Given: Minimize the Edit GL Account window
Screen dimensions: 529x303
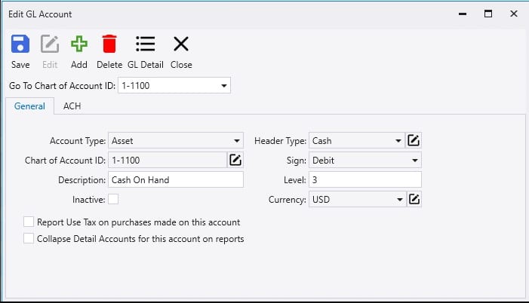Looking at the screenshot, I should click(463, 14).
